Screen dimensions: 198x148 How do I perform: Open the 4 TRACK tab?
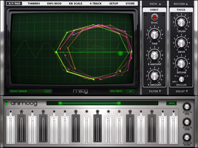click(x=96, y=4)
